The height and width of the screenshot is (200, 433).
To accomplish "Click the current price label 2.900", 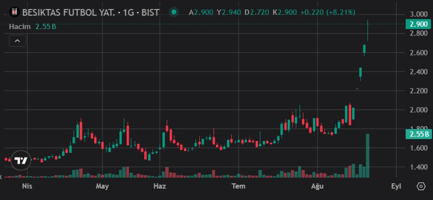I will pyautogui.click(x=418, y=24).
